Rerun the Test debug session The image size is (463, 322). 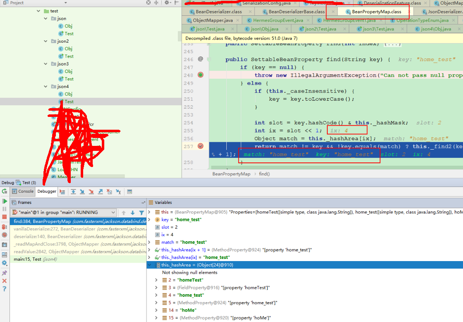point(5,191)
